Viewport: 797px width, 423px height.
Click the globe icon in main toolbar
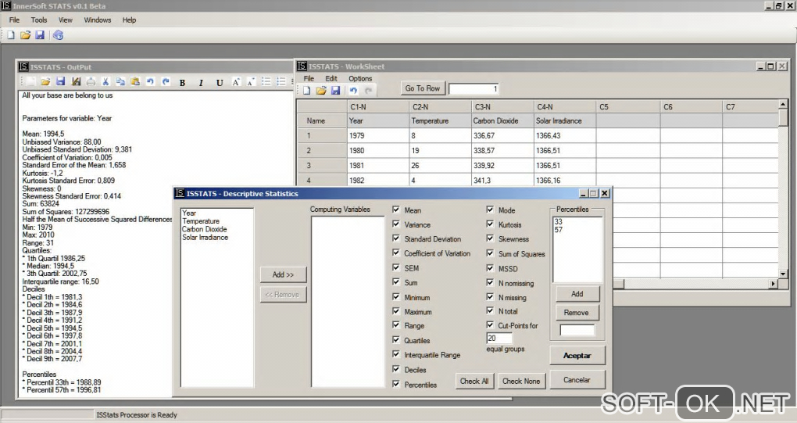coord(58,35)
